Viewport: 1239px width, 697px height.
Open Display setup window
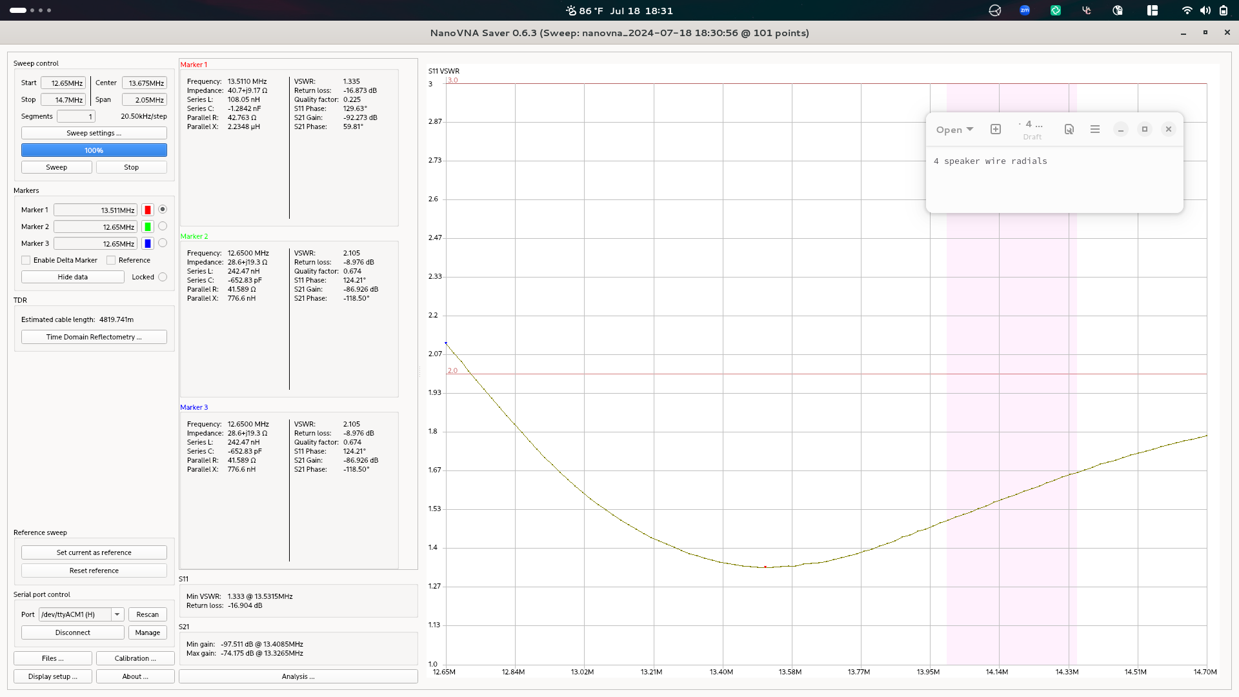(53, 676)
